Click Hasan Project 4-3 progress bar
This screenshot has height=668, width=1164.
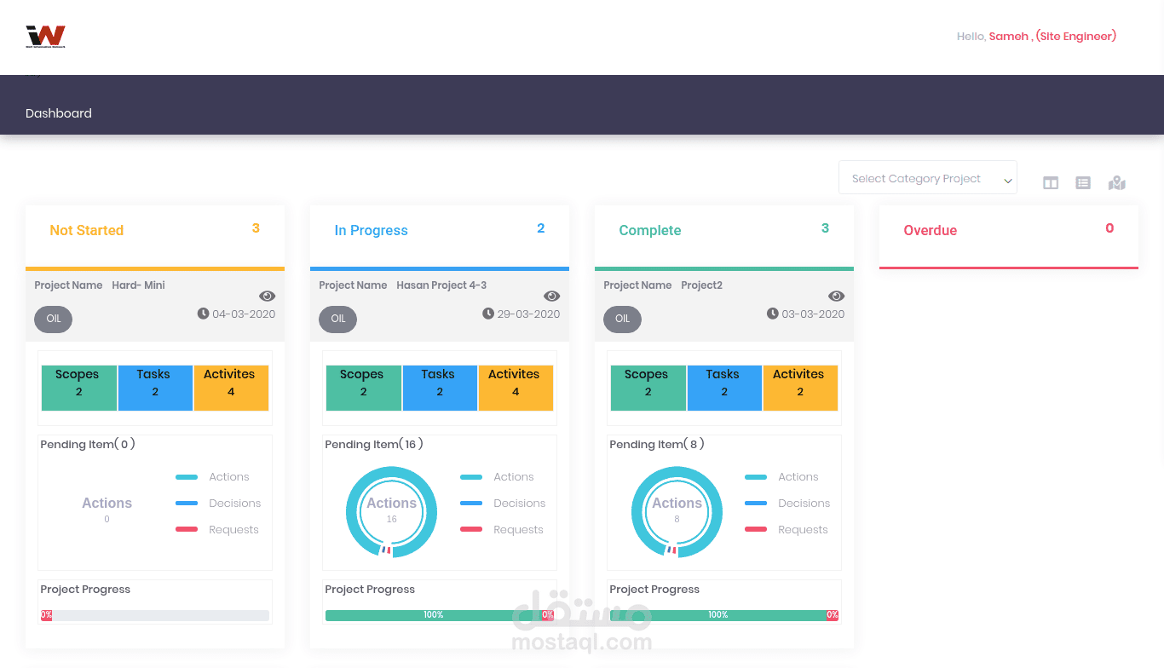pyautogui.click(x=440, y=615)
